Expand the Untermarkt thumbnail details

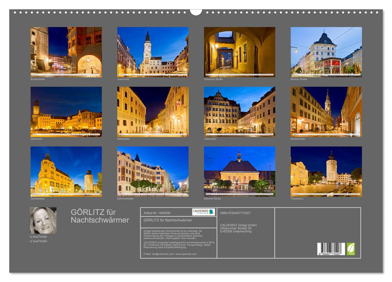click(124, 79)
